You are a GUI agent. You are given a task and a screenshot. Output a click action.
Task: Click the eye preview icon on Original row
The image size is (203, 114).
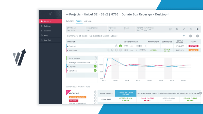pos(117,46)
